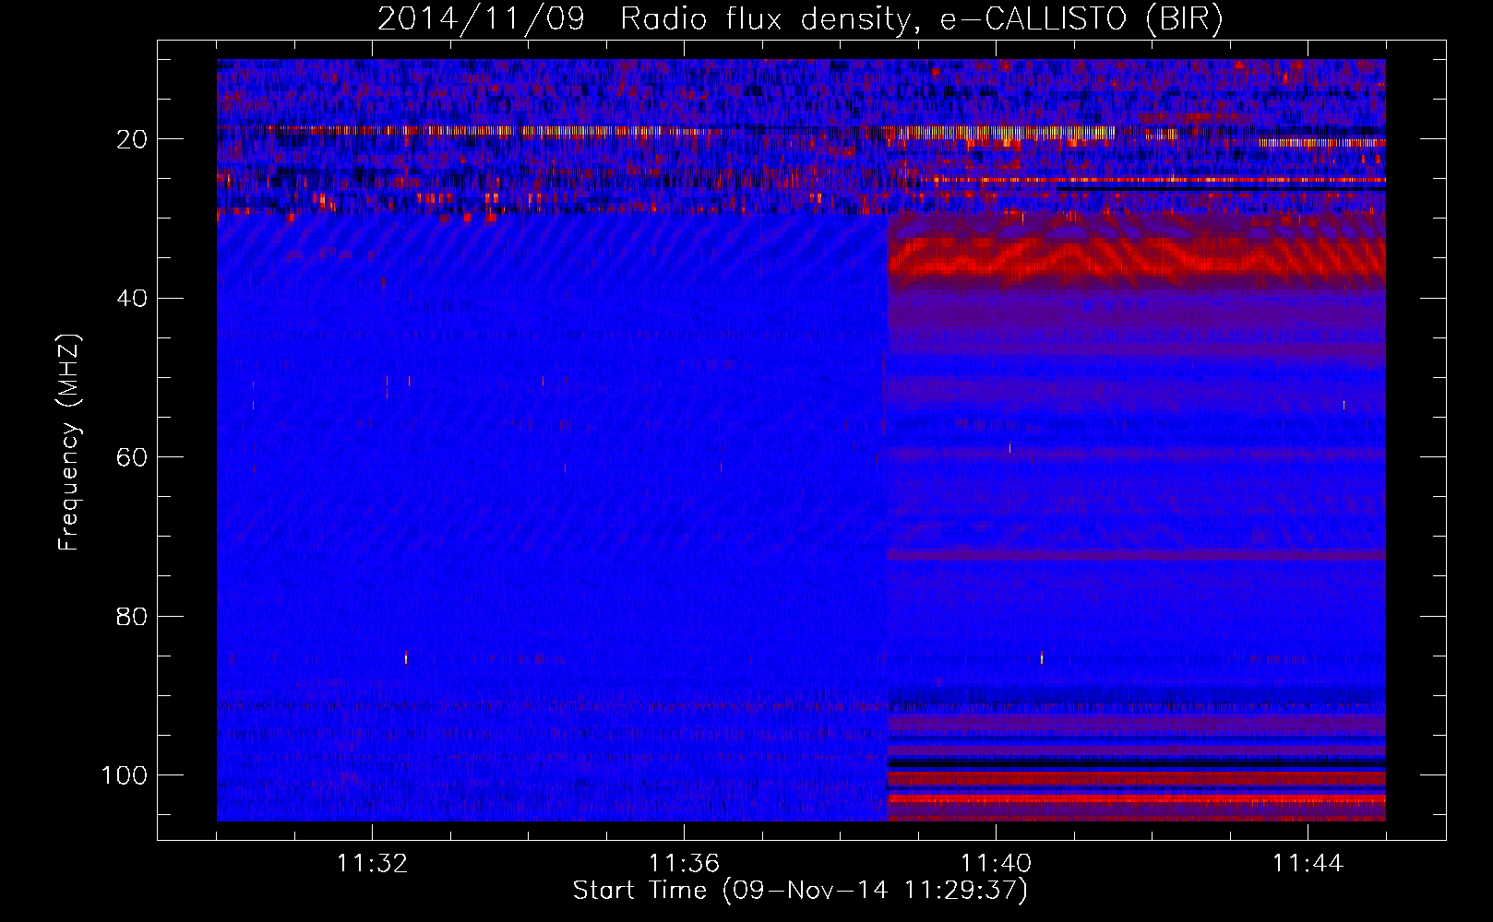Click the 100 MHz frequency tick label

125,775
